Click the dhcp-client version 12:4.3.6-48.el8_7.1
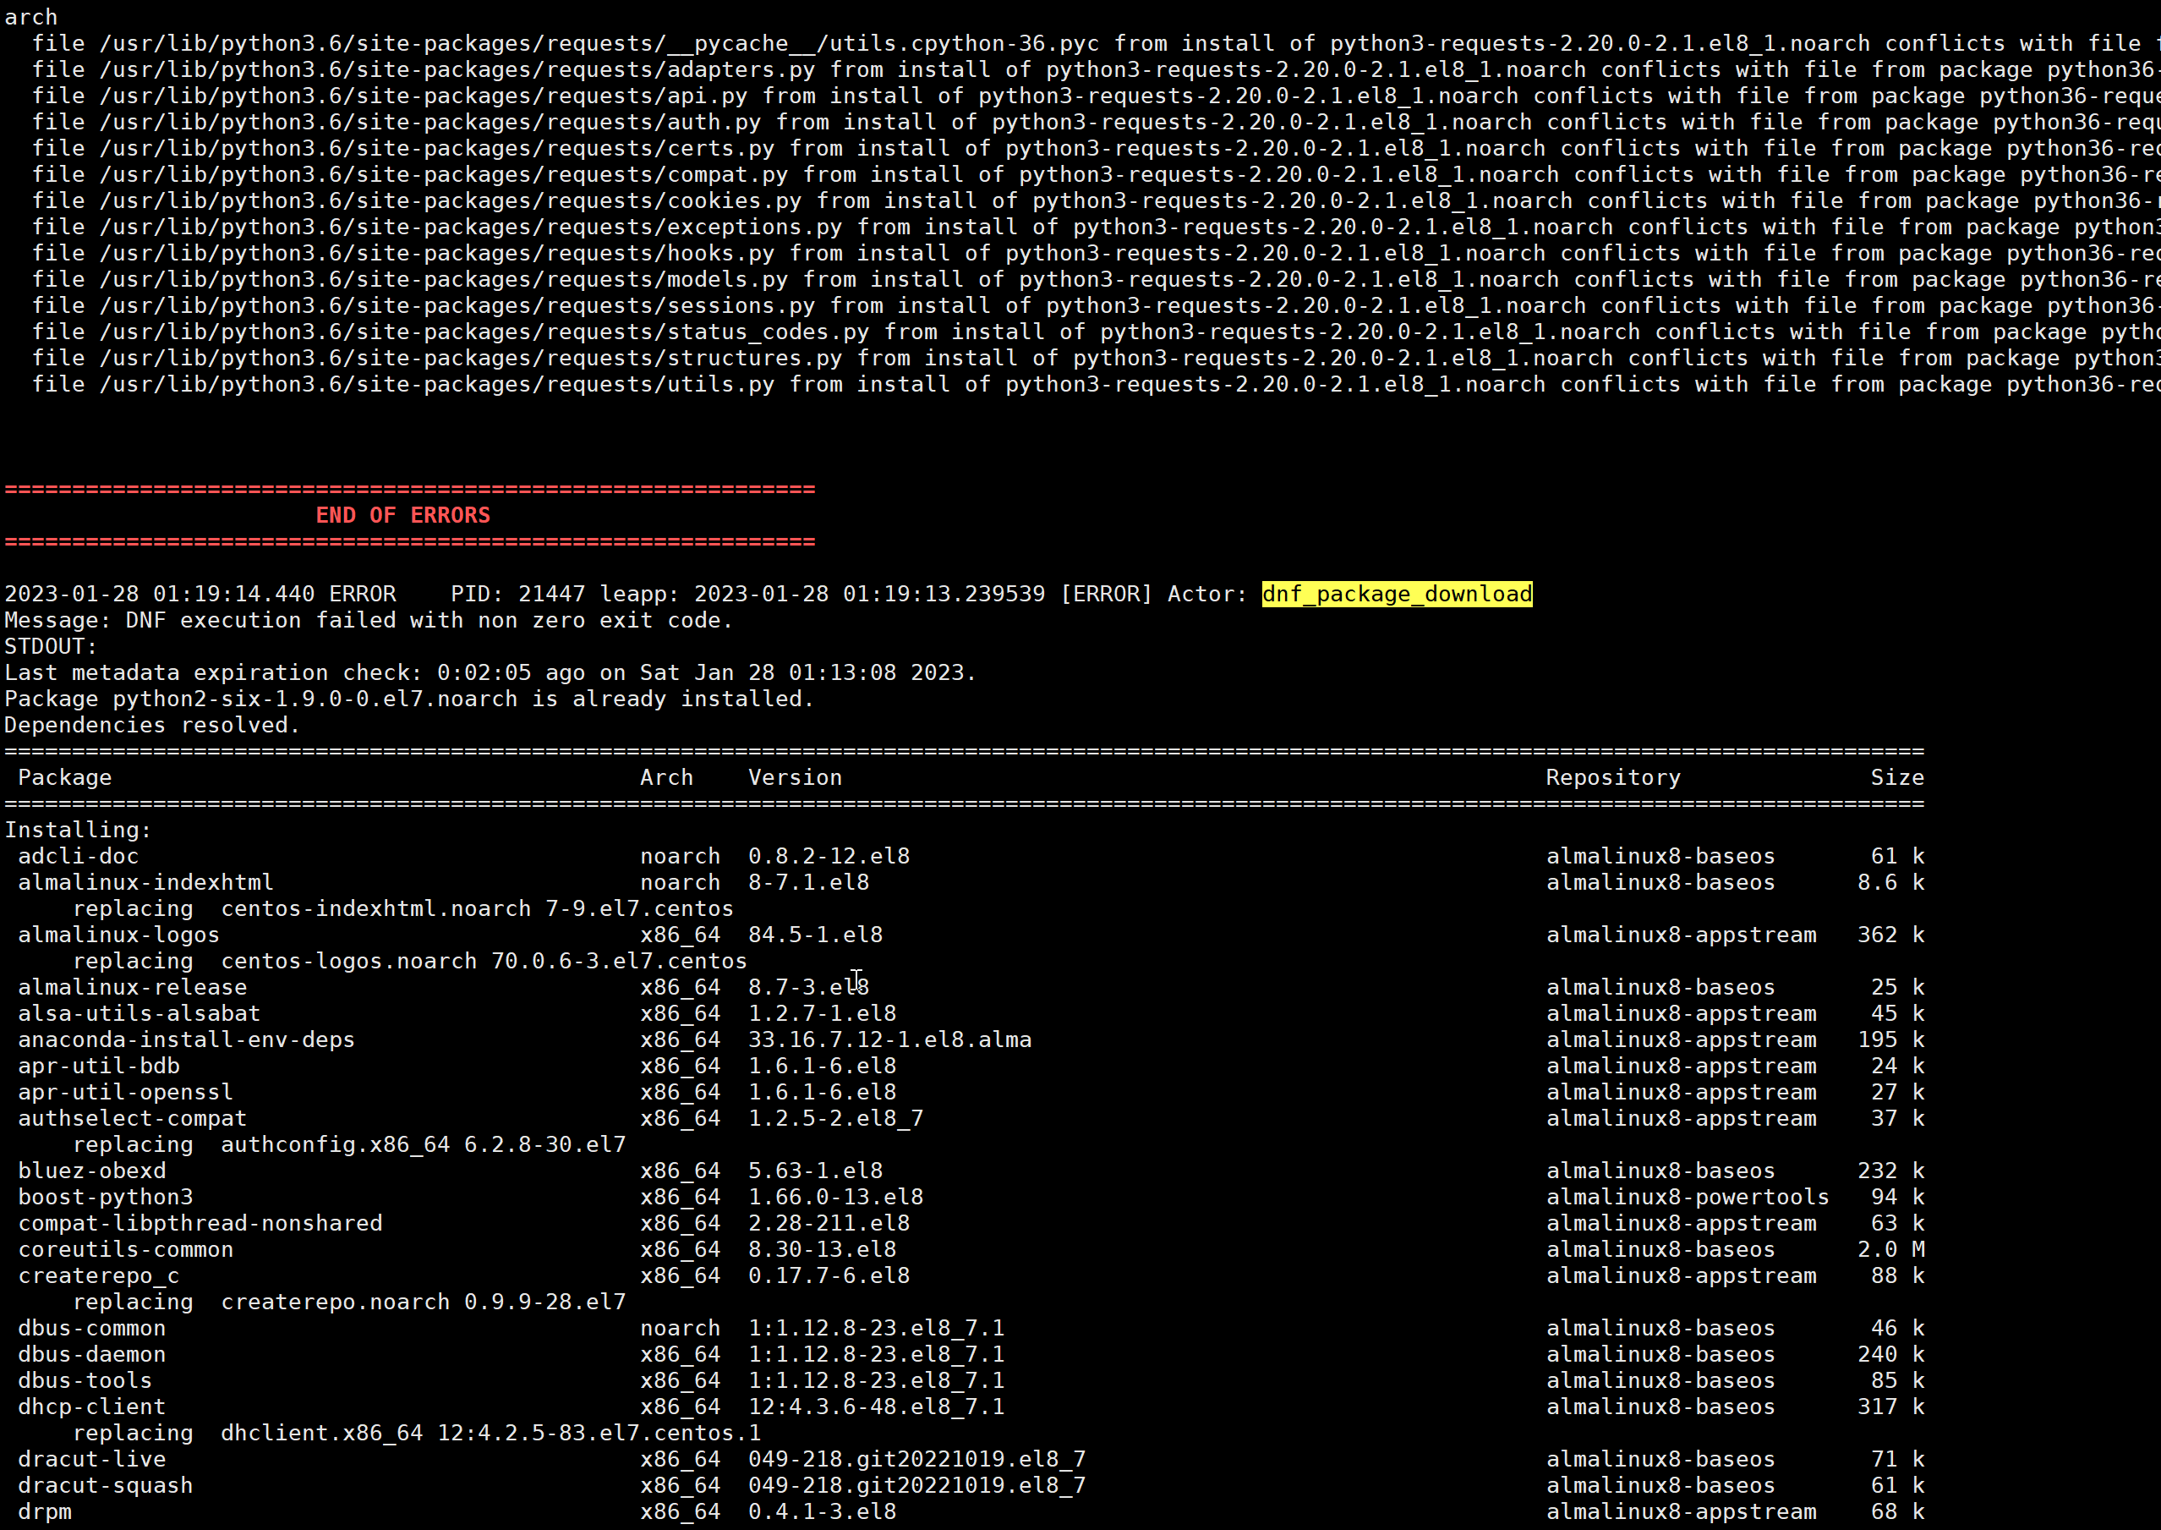 [876, 1406]
